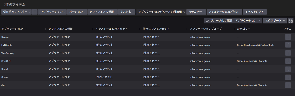This screenshot has width=295, height=96.
Task: Sort by アプリケーション column header
Action: [12, 29]
